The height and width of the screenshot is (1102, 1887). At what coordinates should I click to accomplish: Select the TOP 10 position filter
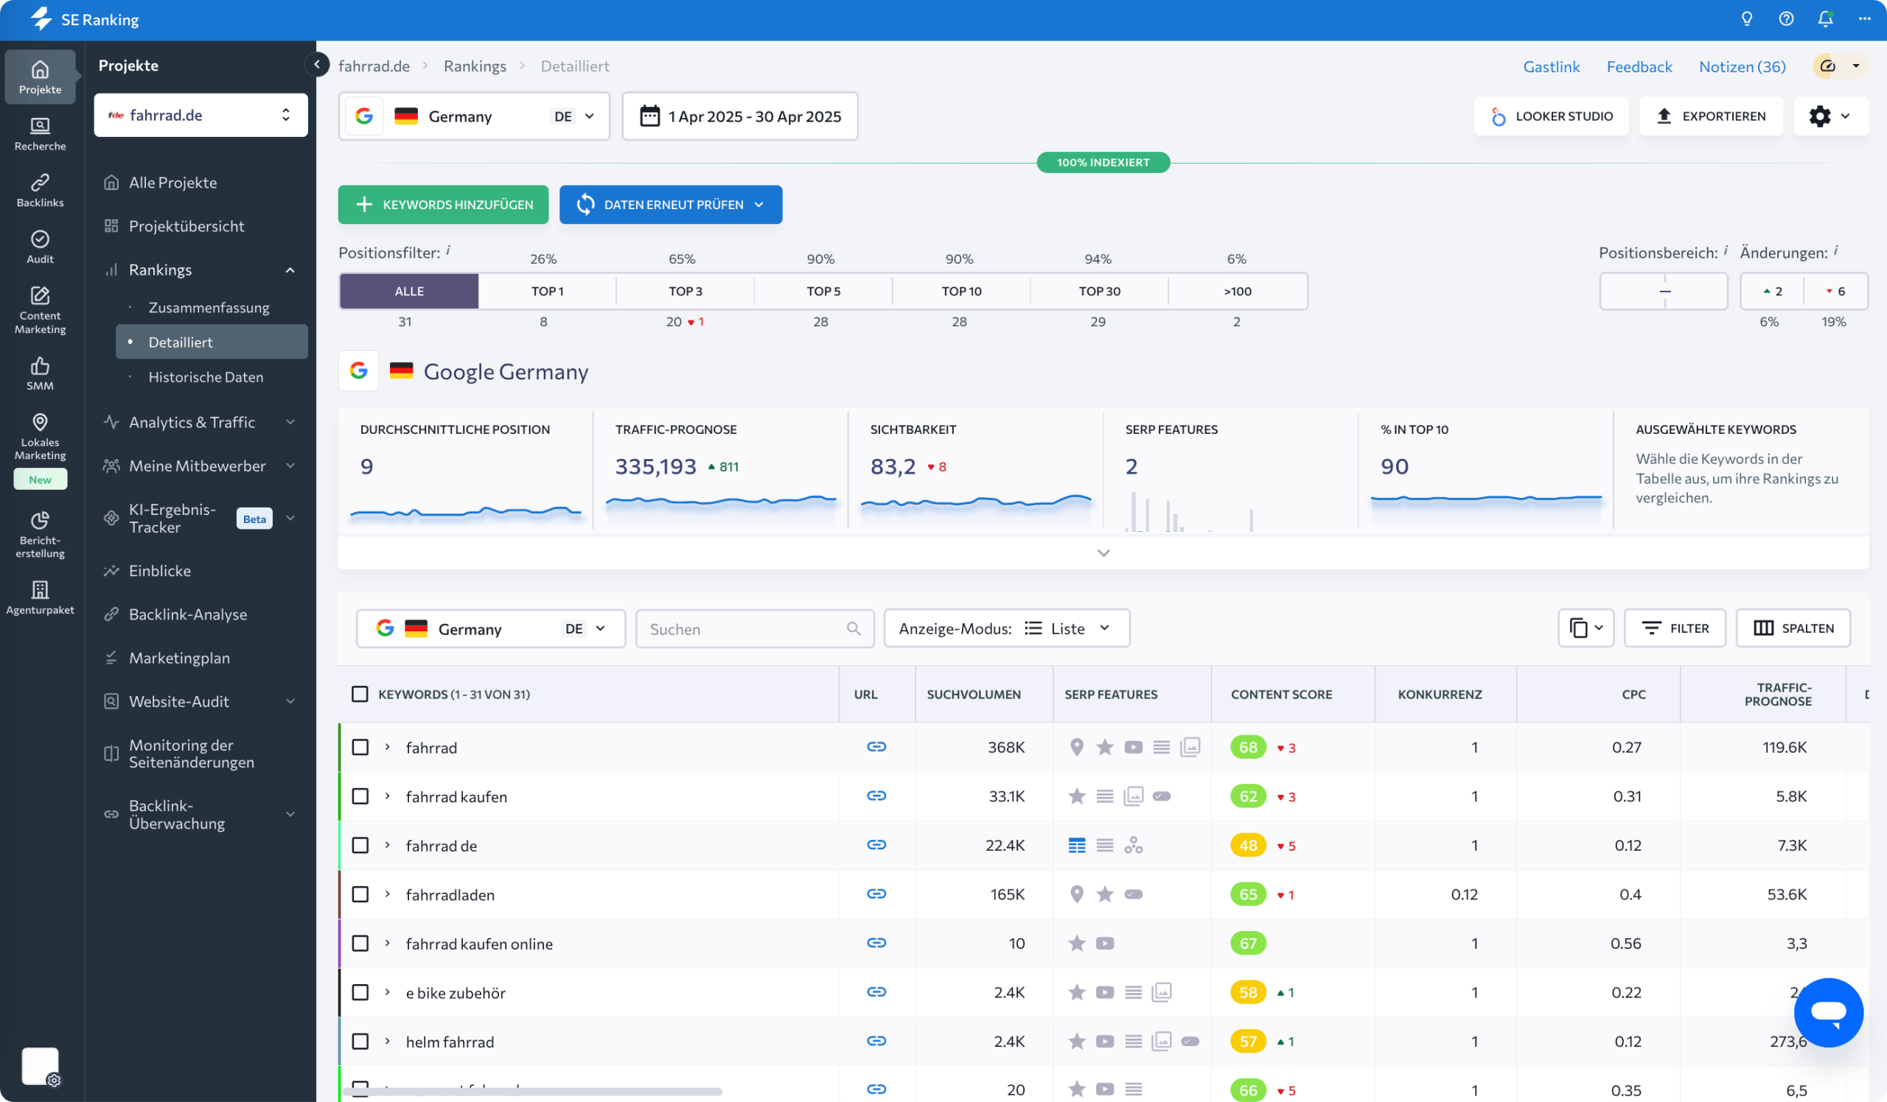(961, 291)
